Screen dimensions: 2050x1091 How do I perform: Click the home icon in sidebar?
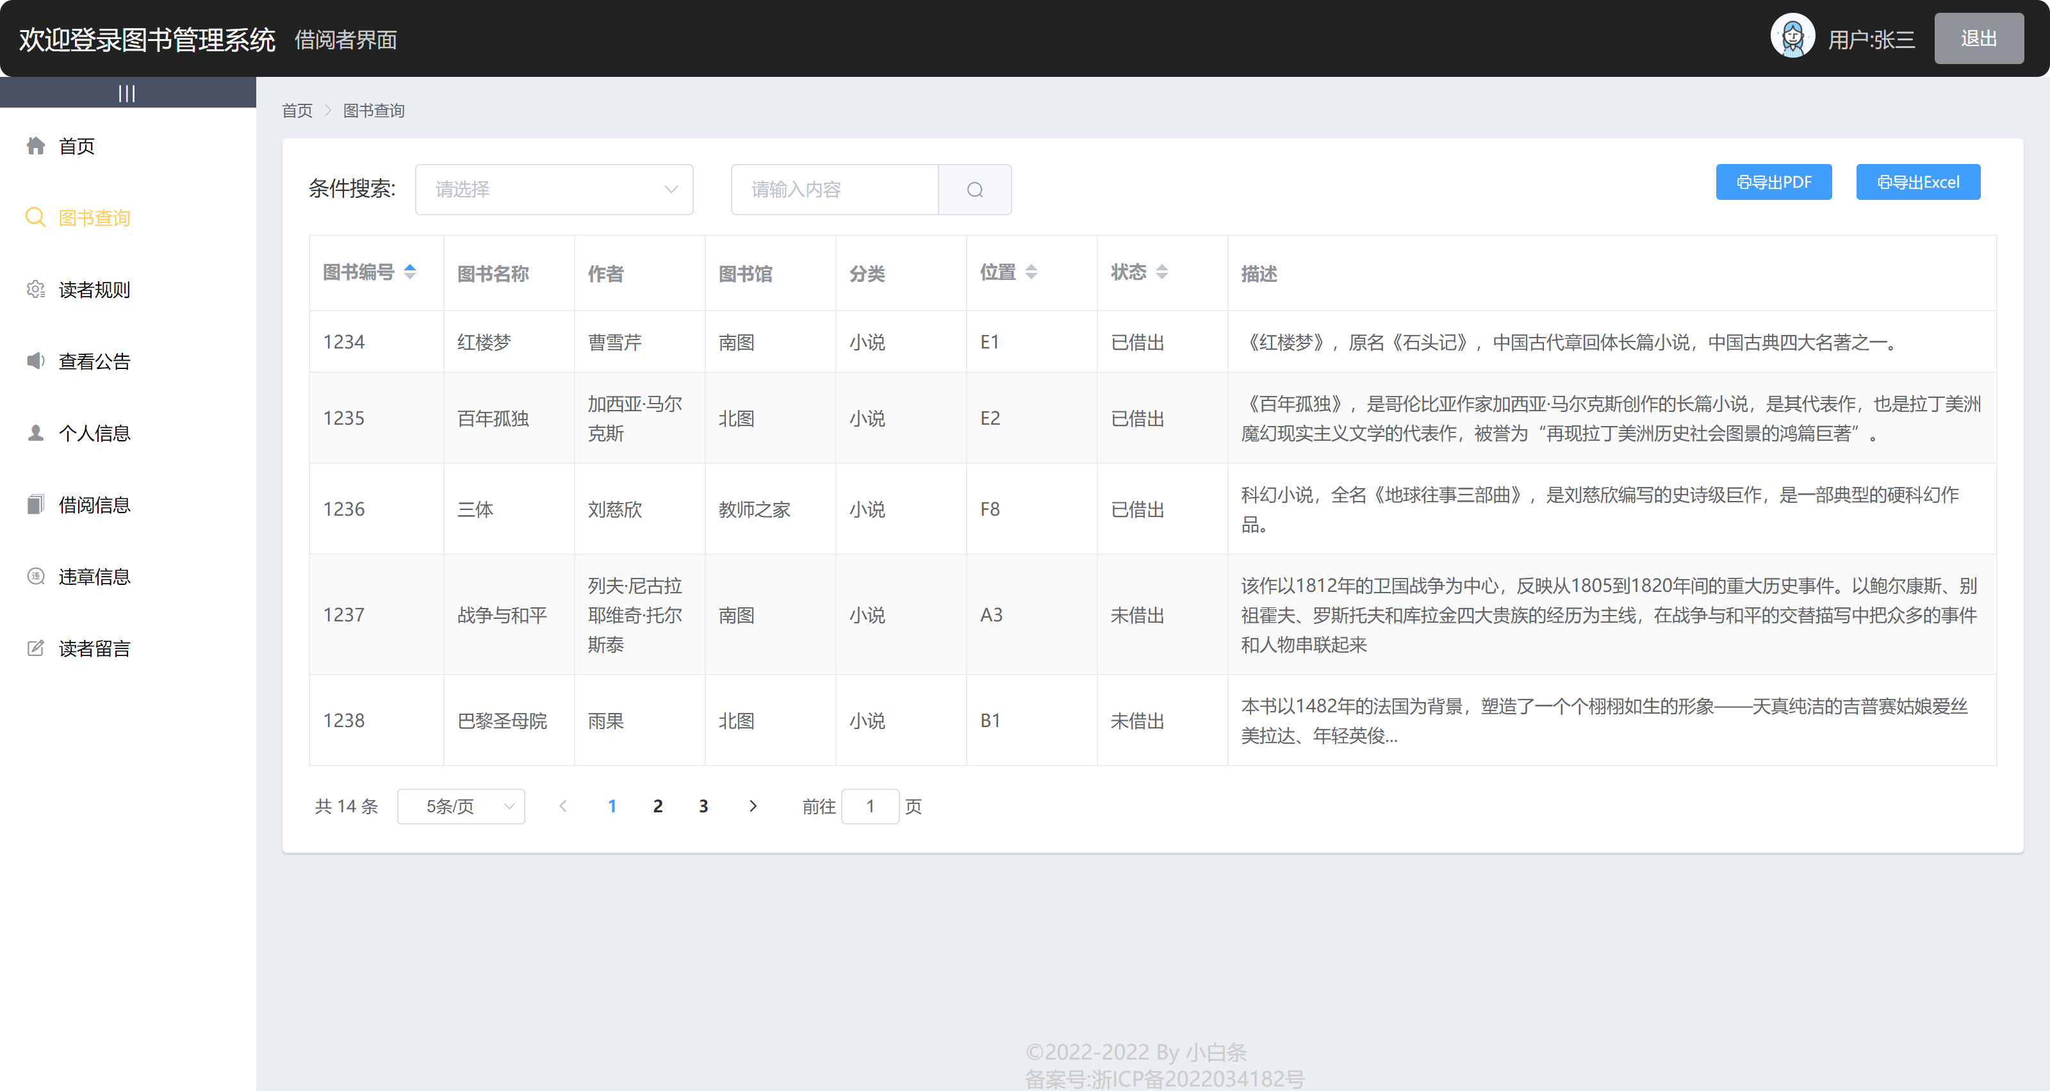click(x=36, y=145)
